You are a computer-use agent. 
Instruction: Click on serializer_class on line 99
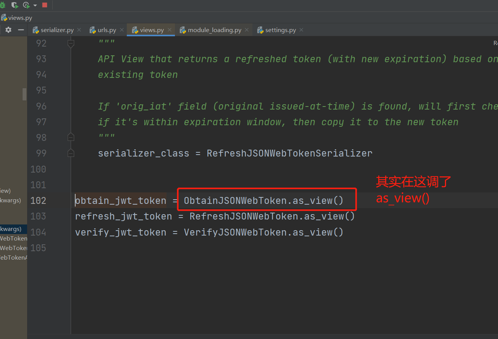(x=144, y=153)
